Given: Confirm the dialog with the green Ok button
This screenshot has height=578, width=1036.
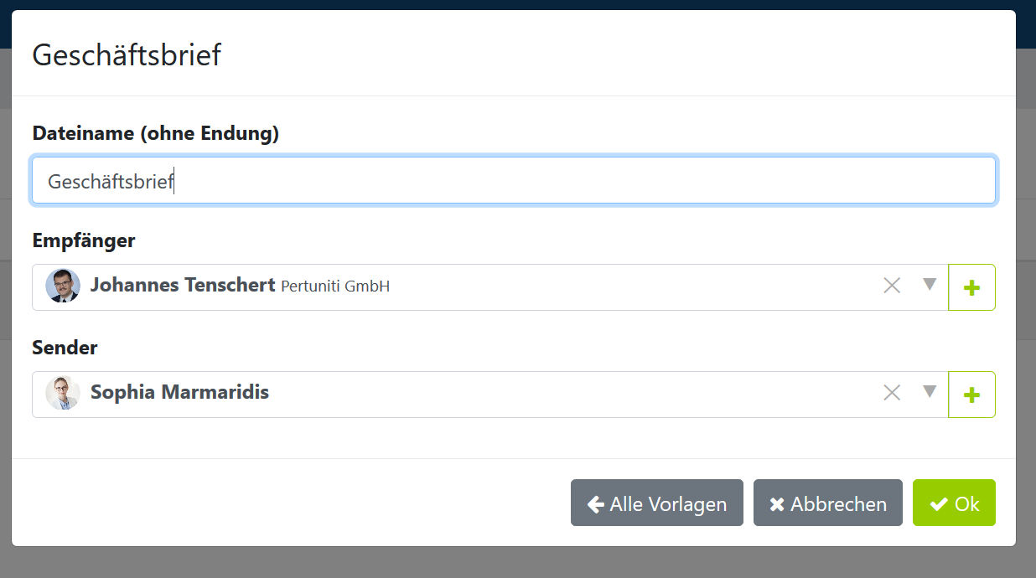Looking at the screenshot, I should [954, 503].
